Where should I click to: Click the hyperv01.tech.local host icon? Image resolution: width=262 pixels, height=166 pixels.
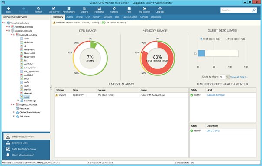[x=17, y=35]
